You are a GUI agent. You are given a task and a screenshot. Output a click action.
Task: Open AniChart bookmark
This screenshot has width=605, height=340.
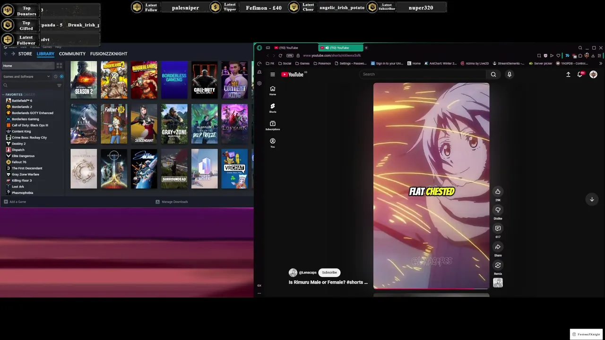(x=441, y=63)
